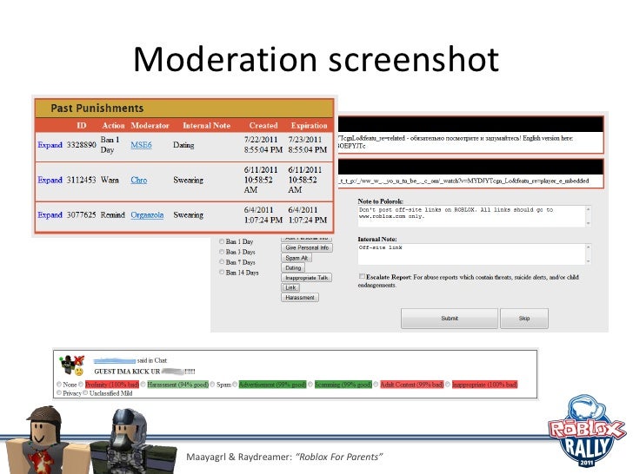
Task: Click the Internal Note scrollbar up arrow
Action: pos(588,247)
